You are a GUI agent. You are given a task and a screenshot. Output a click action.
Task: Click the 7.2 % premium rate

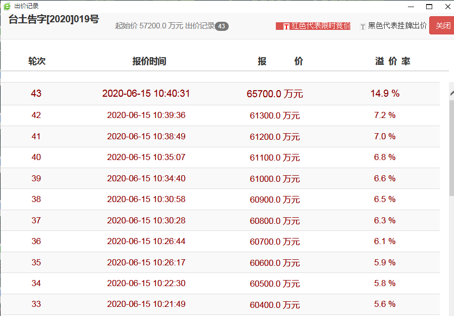click(x=385, y=115)
